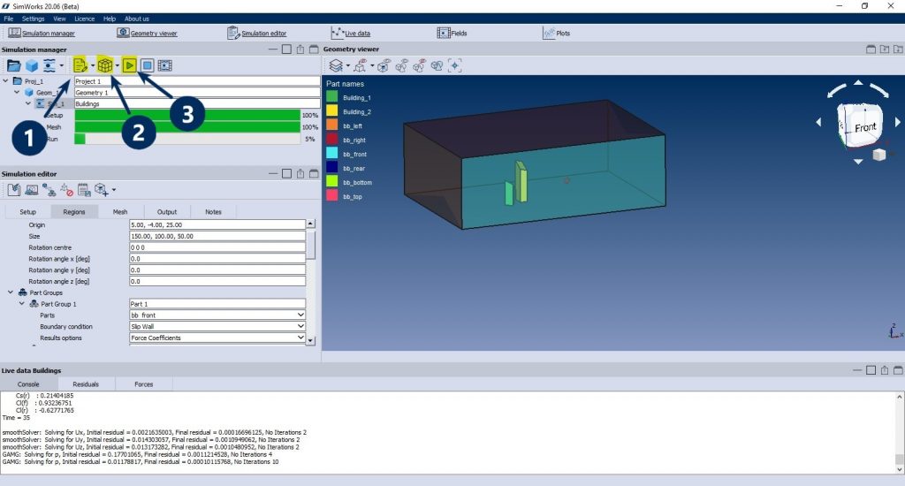The width and height of the screenshot is (905, 486).
Task: Click the Run progress bar at 5%
Action: [187, 139]
